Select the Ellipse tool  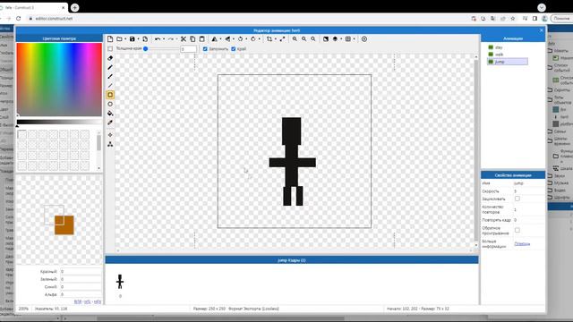(x=110, y=104)
